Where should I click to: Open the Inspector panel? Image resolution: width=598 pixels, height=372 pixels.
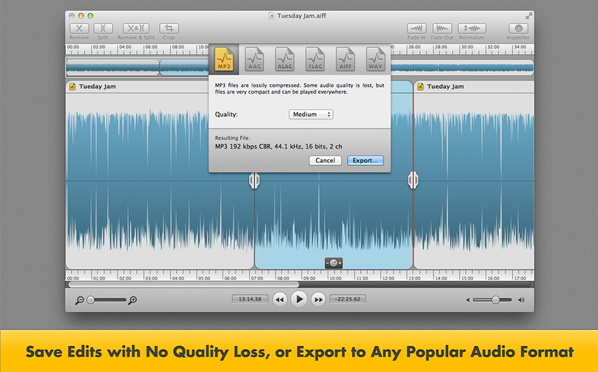click(x=517, y=28)
